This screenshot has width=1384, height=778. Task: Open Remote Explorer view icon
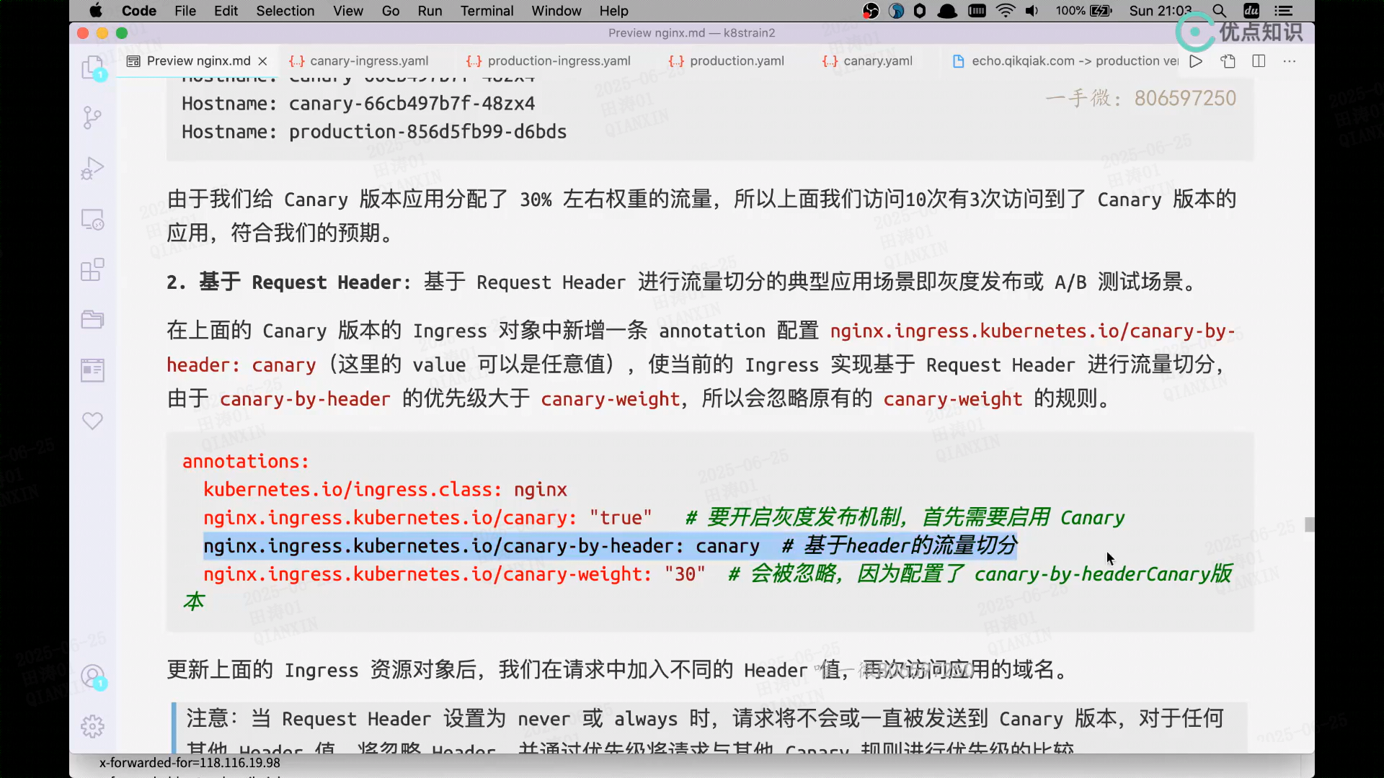(92, 219)
